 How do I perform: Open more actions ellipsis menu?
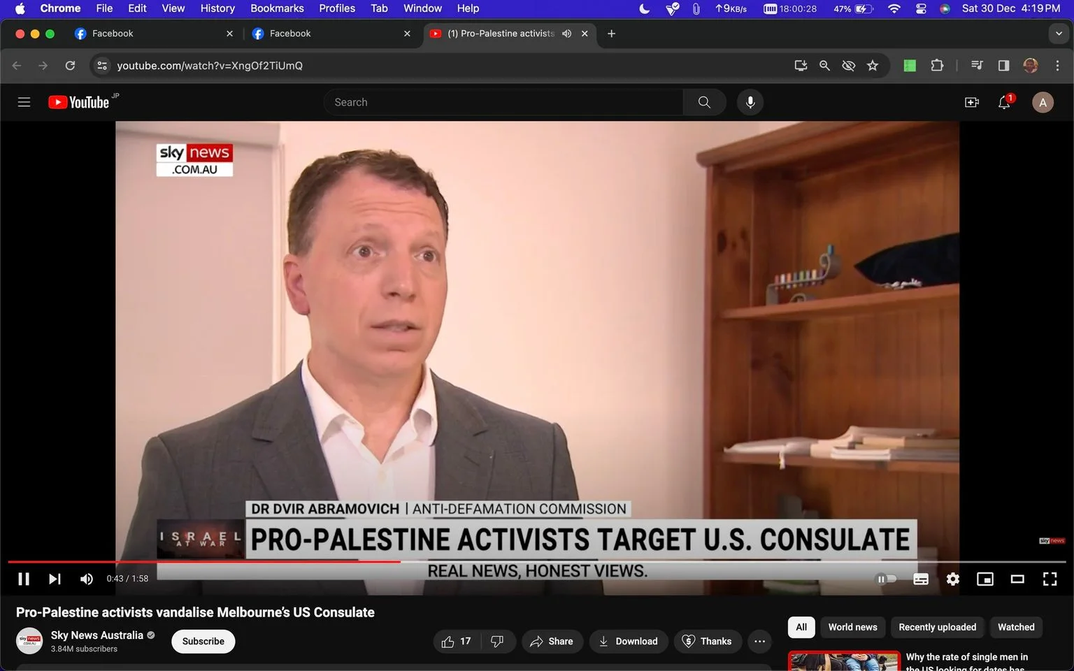point(759,641)
